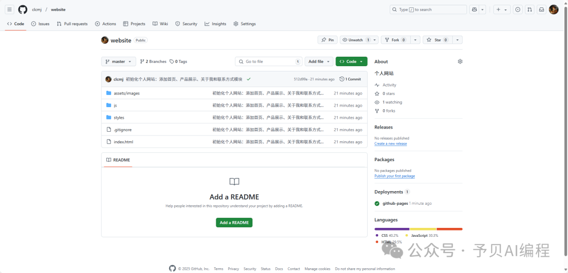The width and height of the screenshot is (568, 273).
Task: Open the Copilot chat icon
Action: click(x=474, y=10)
